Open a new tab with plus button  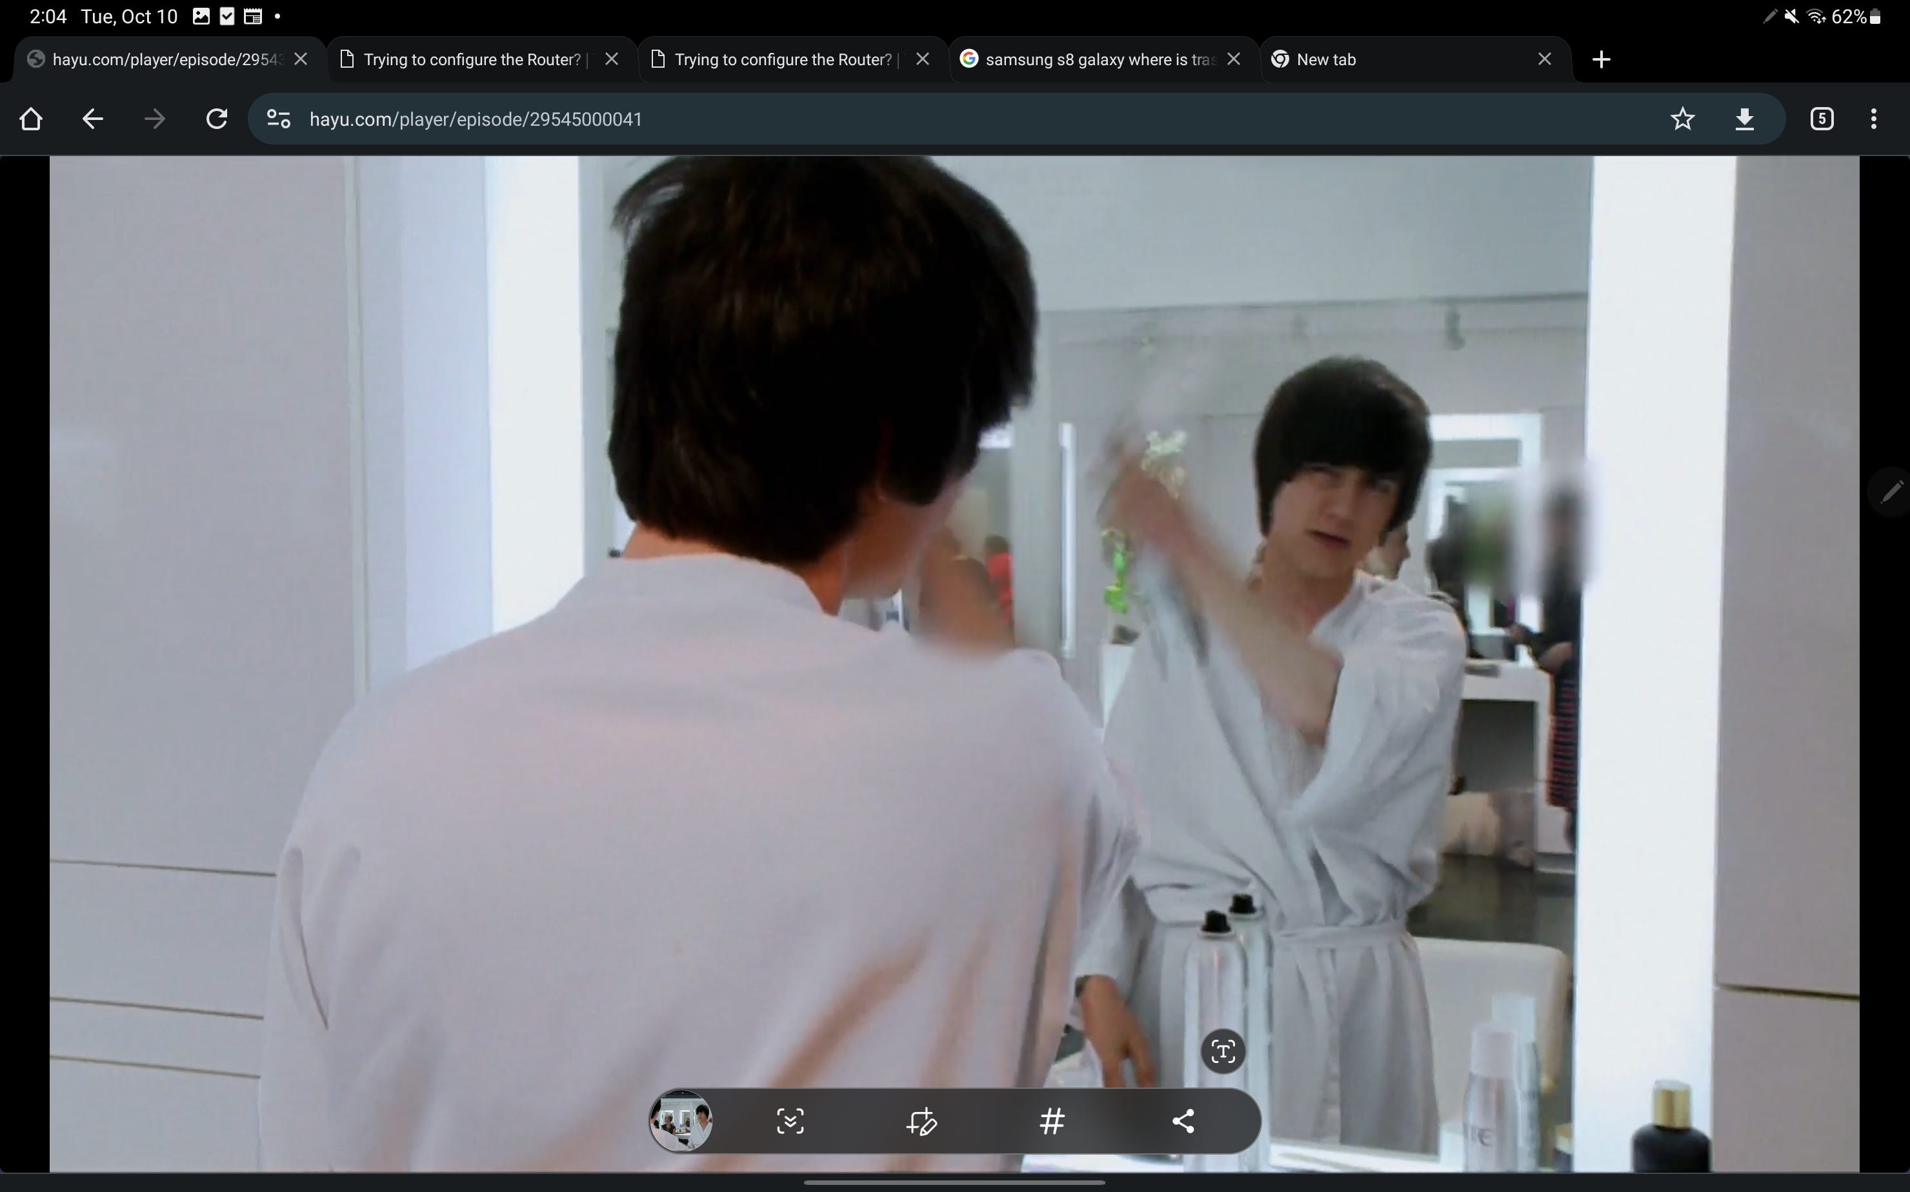(1601, 59)
